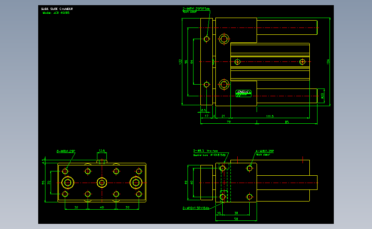Screen dimensions: 372x229
Task: Select the '8-M8X1.25P' thread callout
Action: click(x=66, y=151)
